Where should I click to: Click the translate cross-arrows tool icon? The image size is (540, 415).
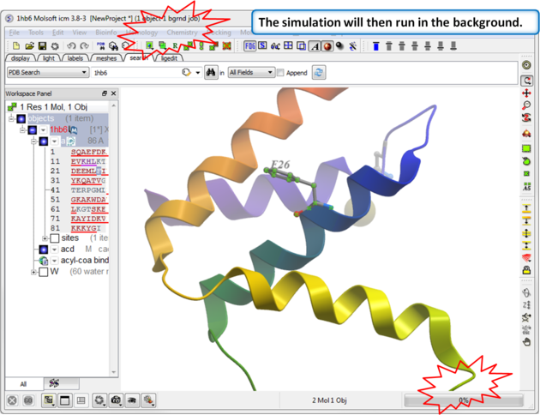point(526,93)
